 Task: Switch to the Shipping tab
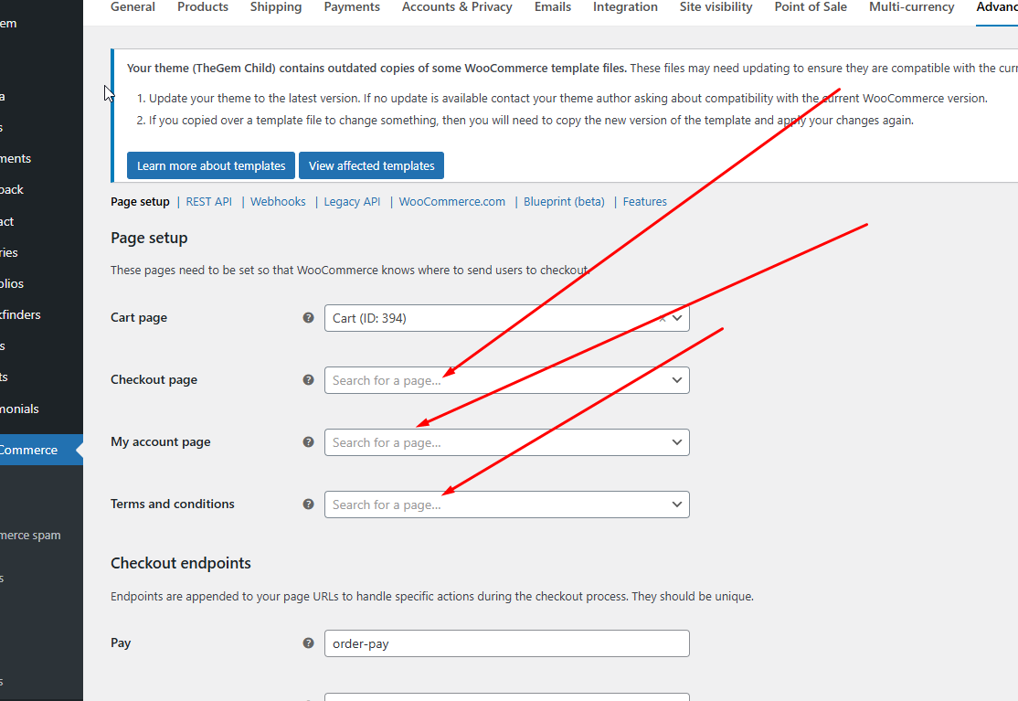(276, 7)
